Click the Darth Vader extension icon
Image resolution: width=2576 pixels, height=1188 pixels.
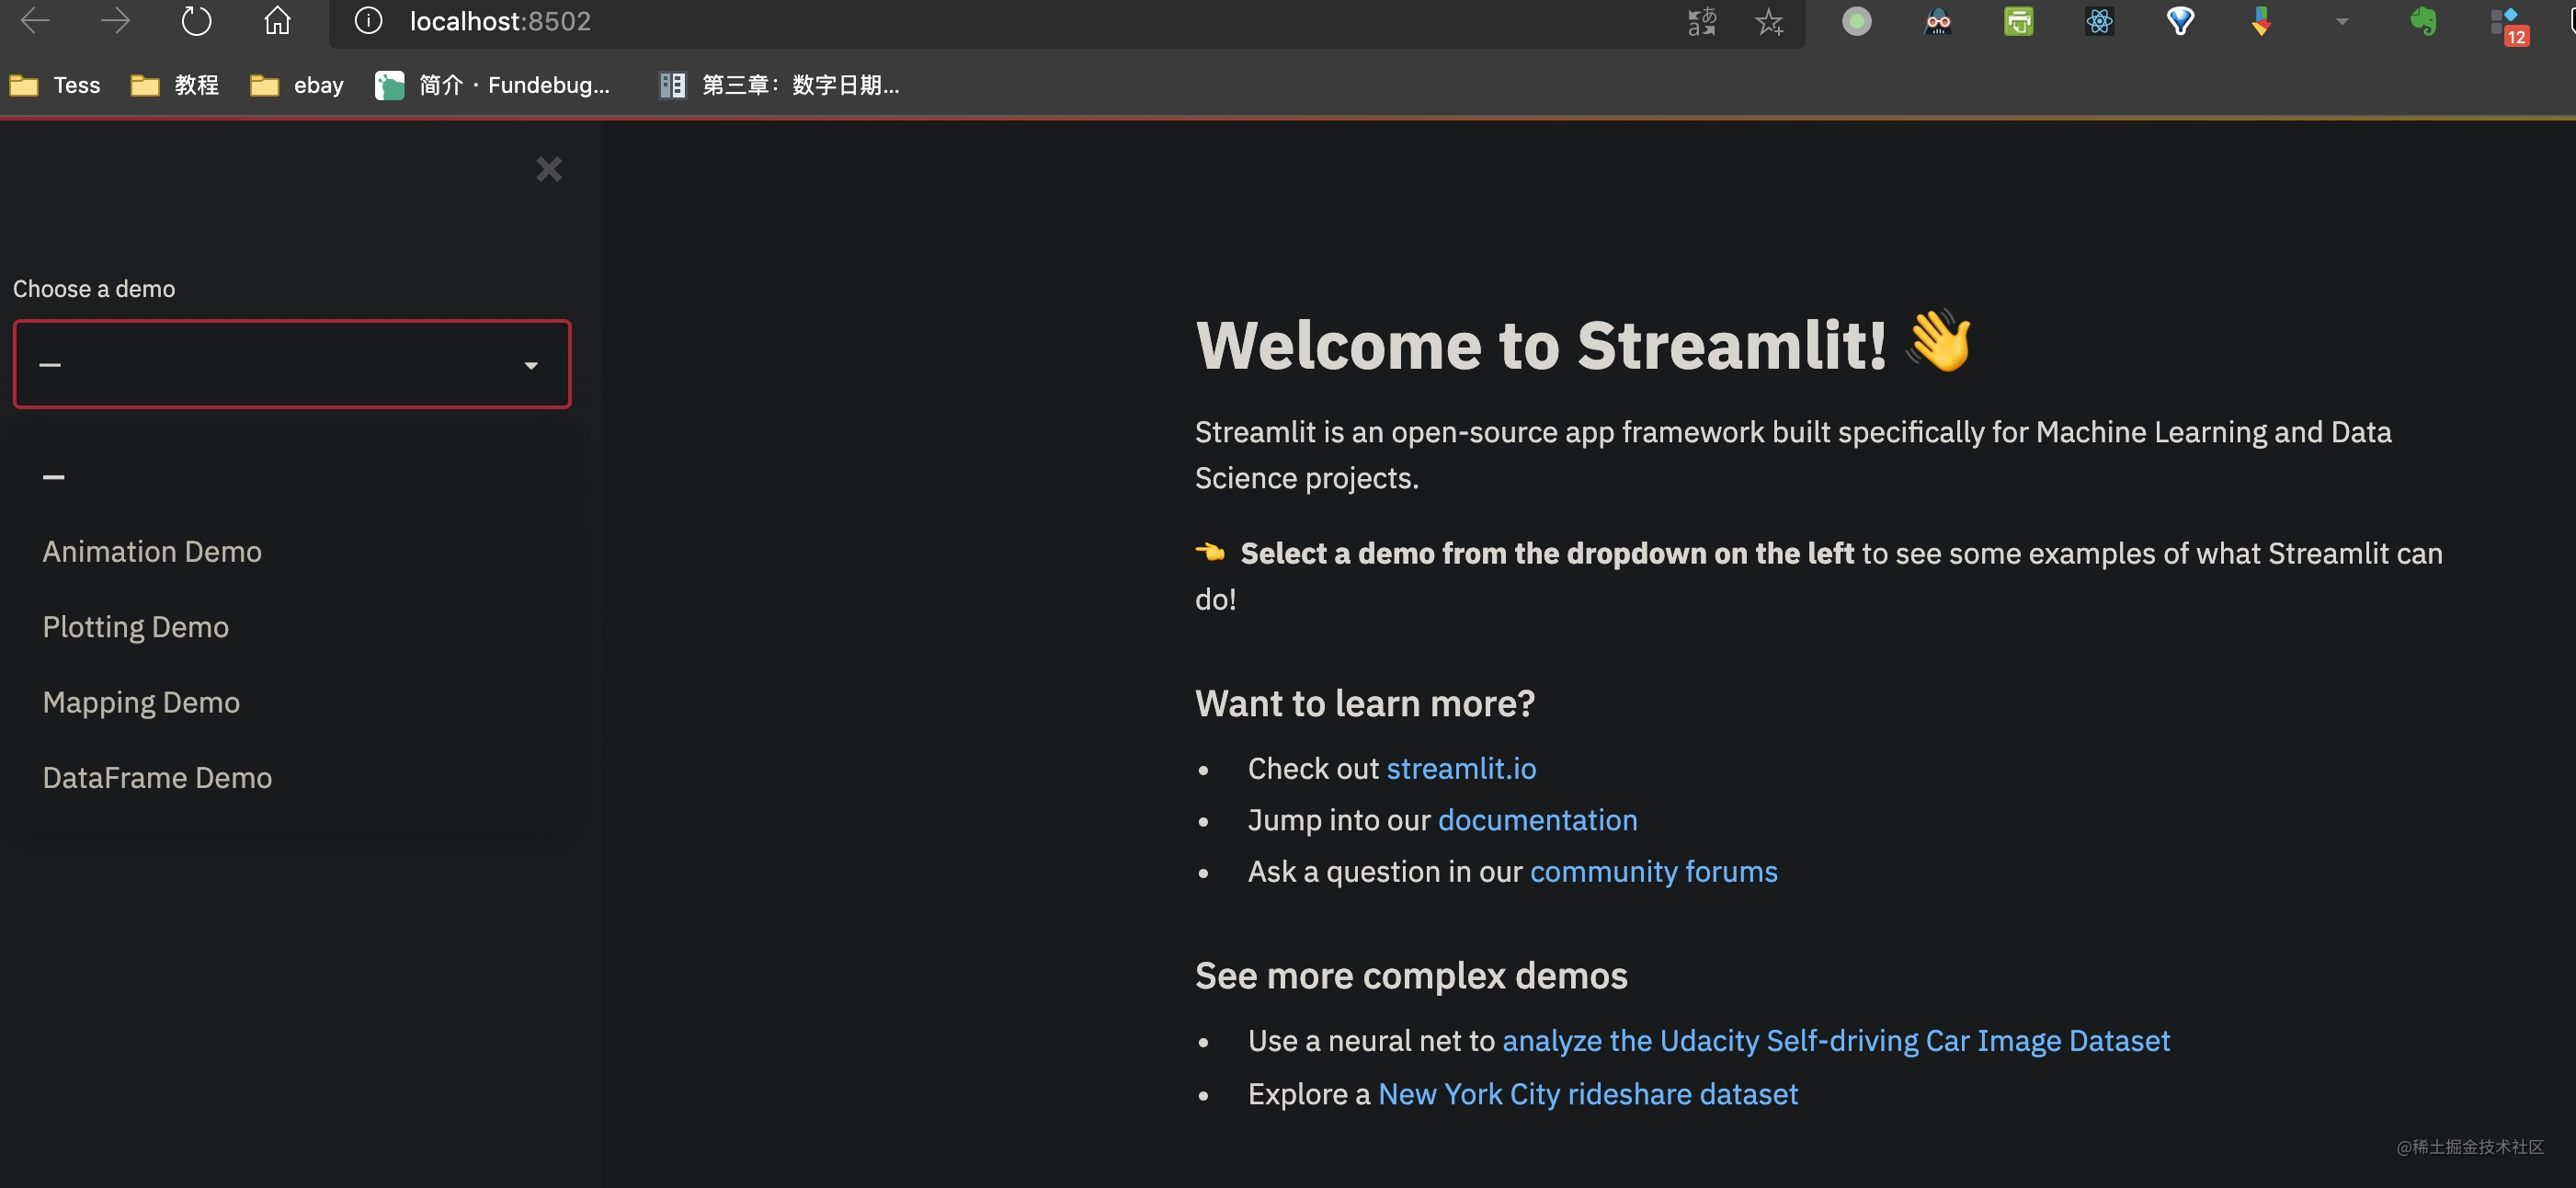coord(1938,21)
